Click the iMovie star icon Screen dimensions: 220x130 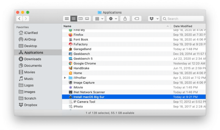point(70,87)
